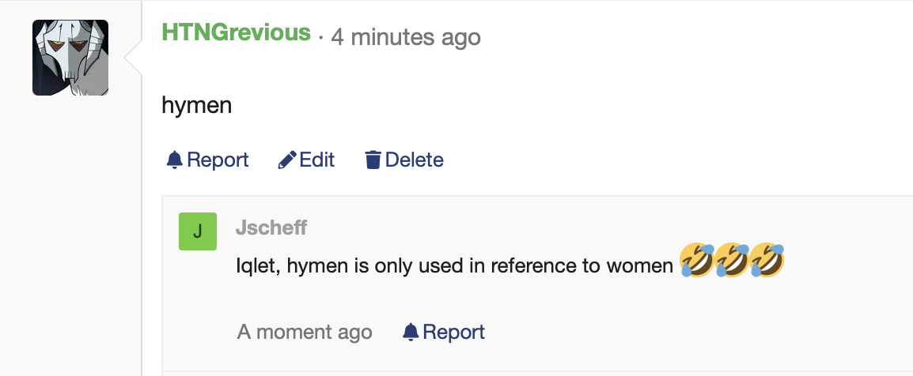Click the "hymen" comment text

tap(196, 104)
